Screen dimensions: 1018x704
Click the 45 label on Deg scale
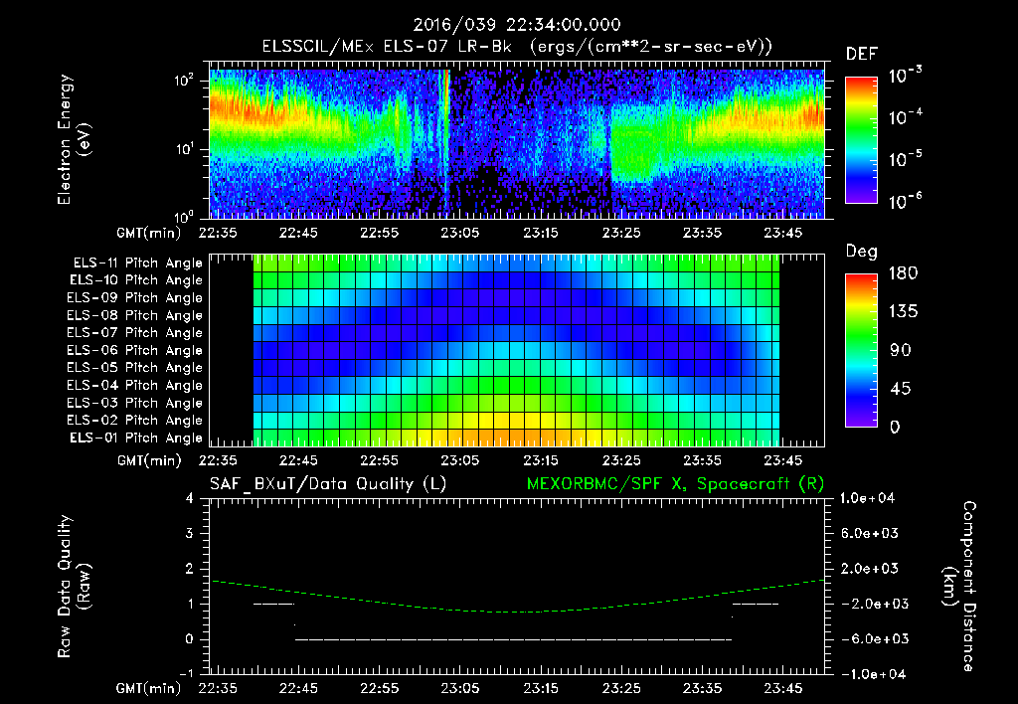pyautogui.click(x=901, y=389)
